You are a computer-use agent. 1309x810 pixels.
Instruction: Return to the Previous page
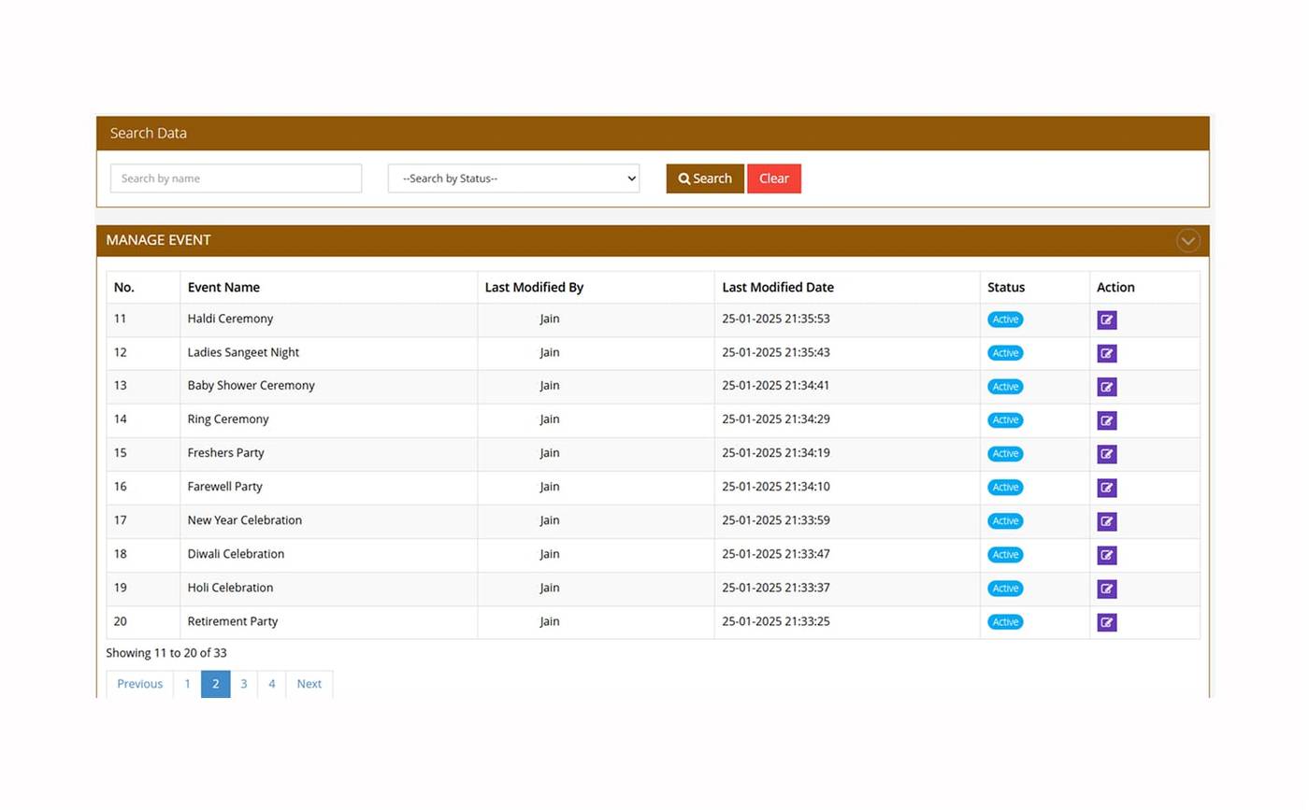click(x=139, y=684)
